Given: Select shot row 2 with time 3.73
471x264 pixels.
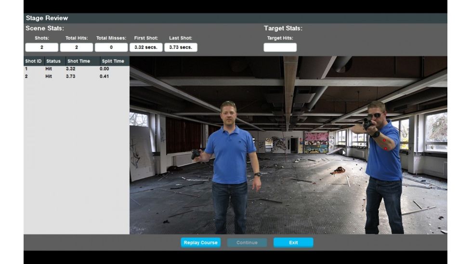Looking at the screenshot, I should 77,76.
